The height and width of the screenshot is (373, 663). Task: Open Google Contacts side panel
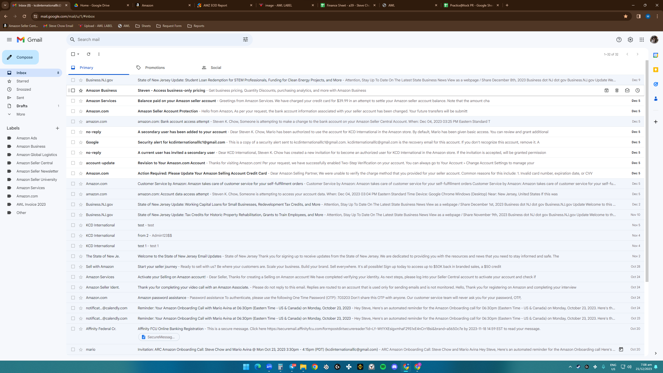click(x=655, y=99)
